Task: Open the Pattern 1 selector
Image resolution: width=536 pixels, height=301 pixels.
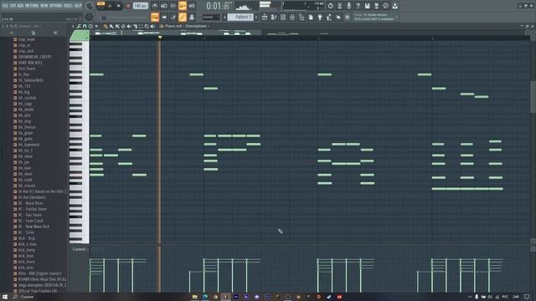Action: click(240, 17)
